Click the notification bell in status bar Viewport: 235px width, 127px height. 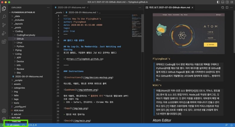pos(231,125)
